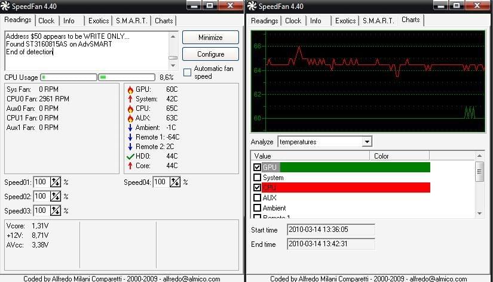The width and height of the screenshot is (493, 282).
Task: Click the Speed04 value field
Action: pyautogui.click(x=161, y=182)
